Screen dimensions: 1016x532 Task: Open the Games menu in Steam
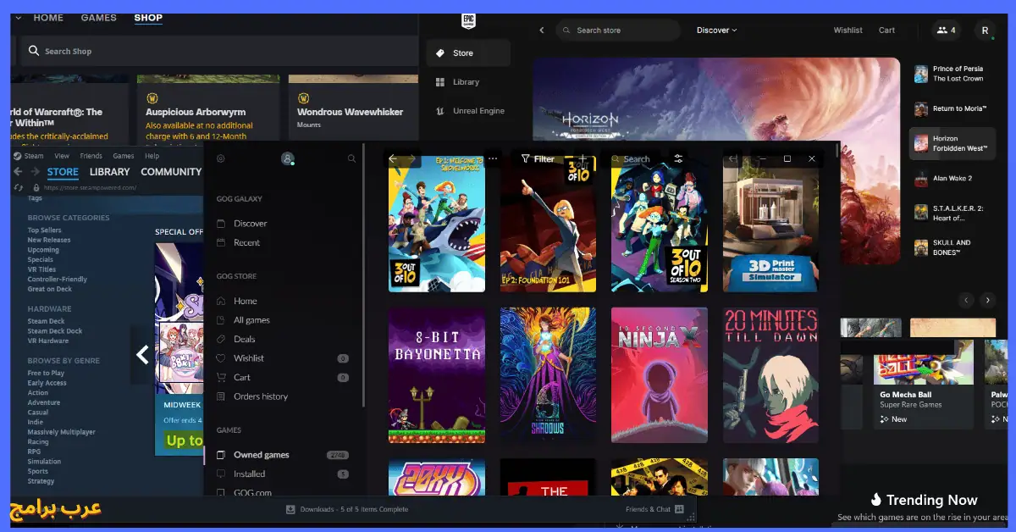click(124, 156)
